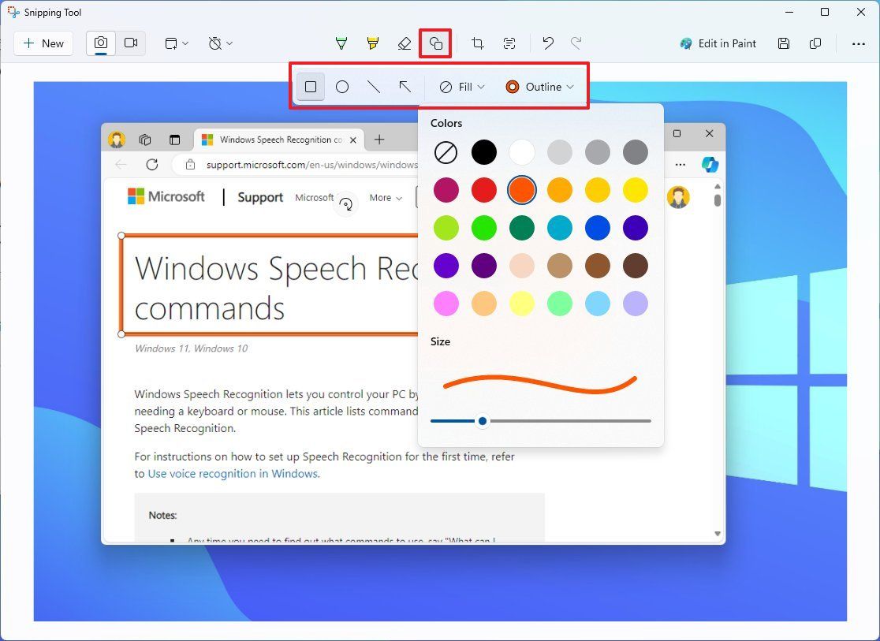Select the image crop tool
This screenshot has width=880, height=641.
478,43
